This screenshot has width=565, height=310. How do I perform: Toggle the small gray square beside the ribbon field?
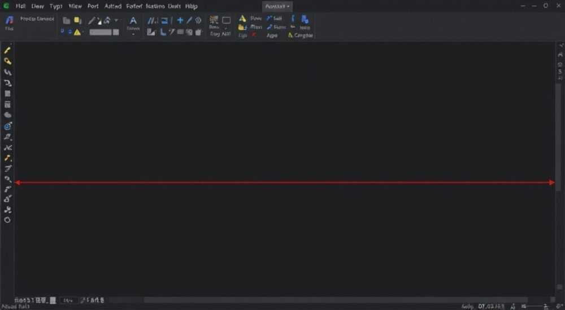pyautogui.click(x=116, y=32)
